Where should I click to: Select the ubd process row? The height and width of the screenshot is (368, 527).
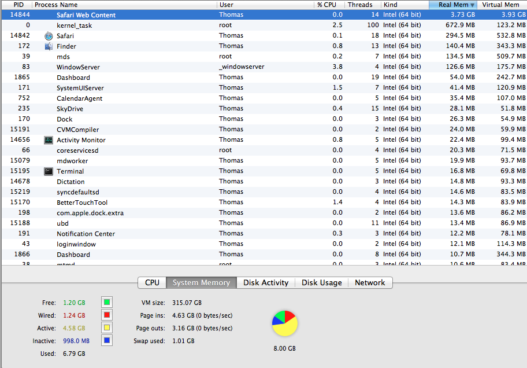tap(264, 223)
